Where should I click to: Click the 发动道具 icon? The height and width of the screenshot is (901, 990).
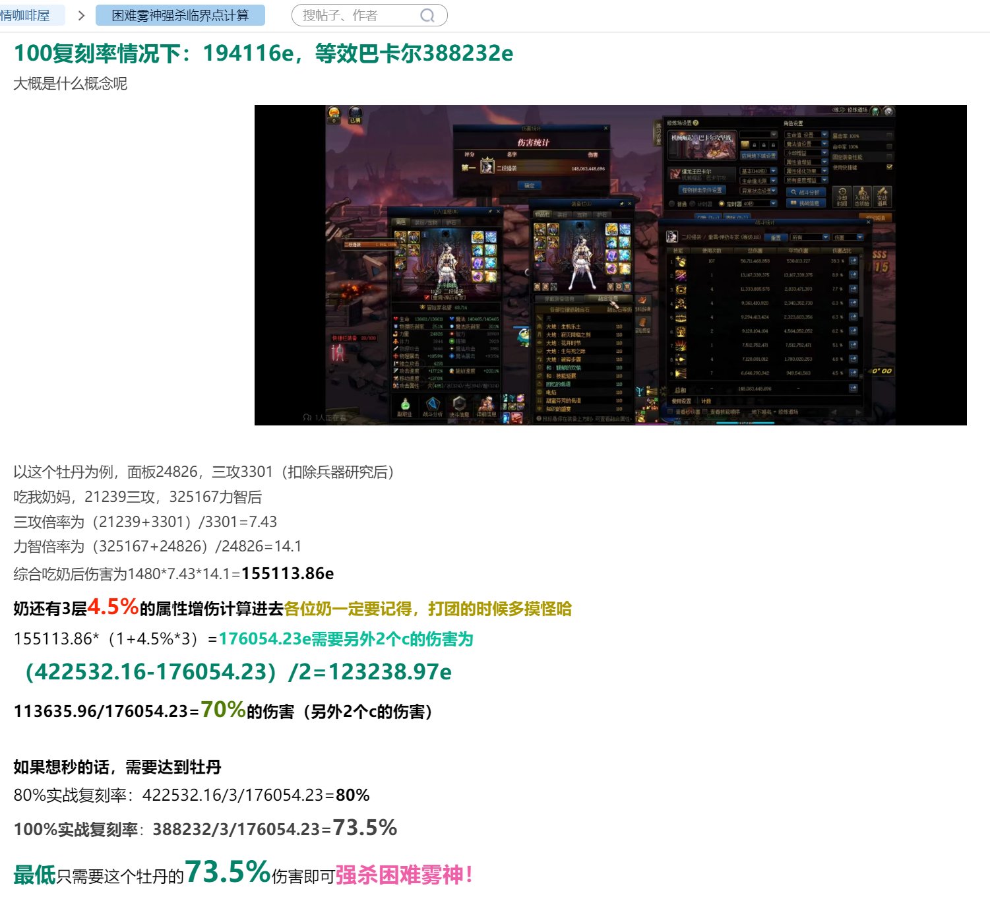pyautogui.click(x=882, y=197)
